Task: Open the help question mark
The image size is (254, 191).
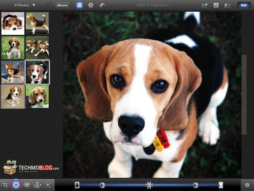Action: (x=91, y=6)
